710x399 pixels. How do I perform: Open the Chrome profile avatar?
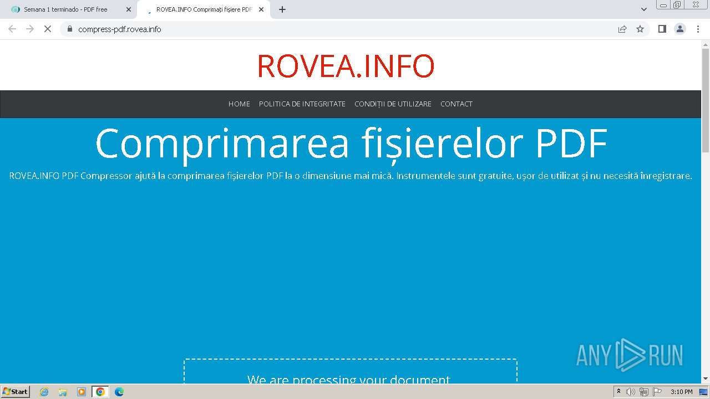tap(680, 29)
